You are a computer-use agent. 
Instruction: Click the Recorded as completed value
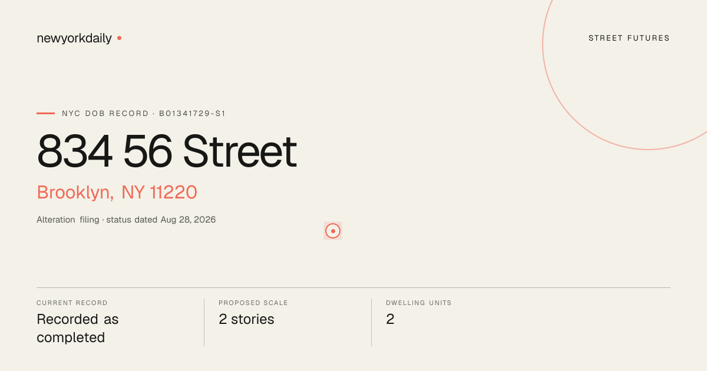pyautogui.click(x=78, y=329)
